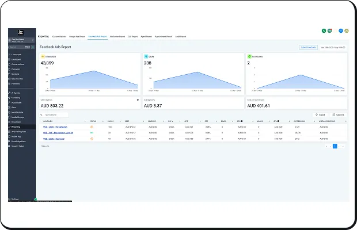
Task: Sort by the Campaign column header
Action: tap(48, 121)
